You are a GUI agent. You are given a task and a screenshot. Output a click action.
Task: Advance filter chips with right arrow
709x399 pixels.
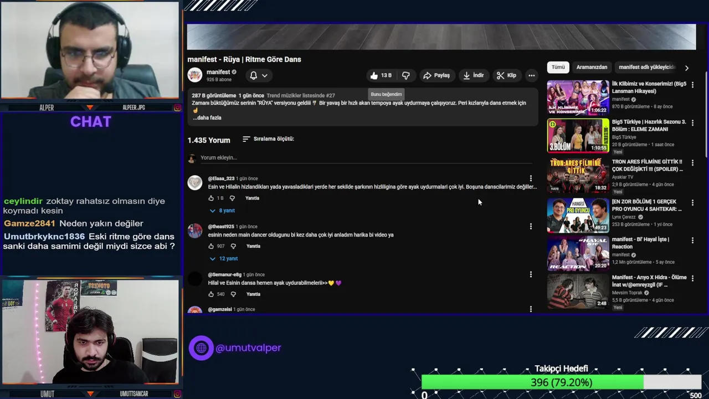tap(686, 68)
